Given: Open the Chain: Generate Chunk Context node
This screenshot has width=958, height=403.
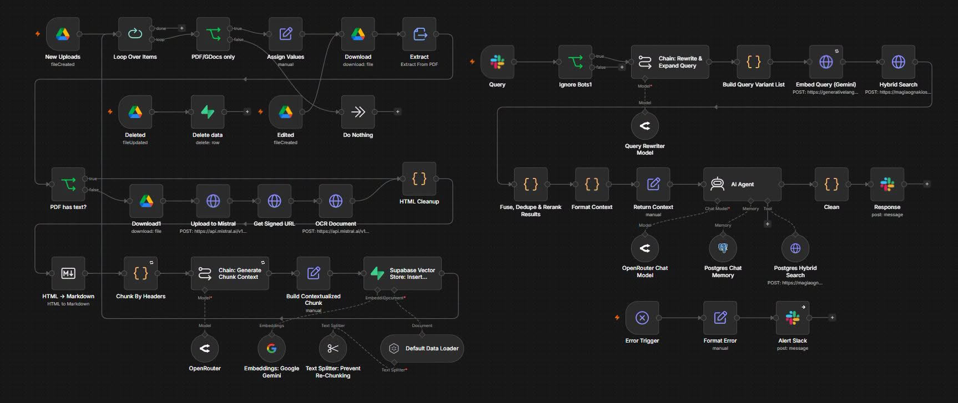Looking at the screenshot, I should (230, 273).
